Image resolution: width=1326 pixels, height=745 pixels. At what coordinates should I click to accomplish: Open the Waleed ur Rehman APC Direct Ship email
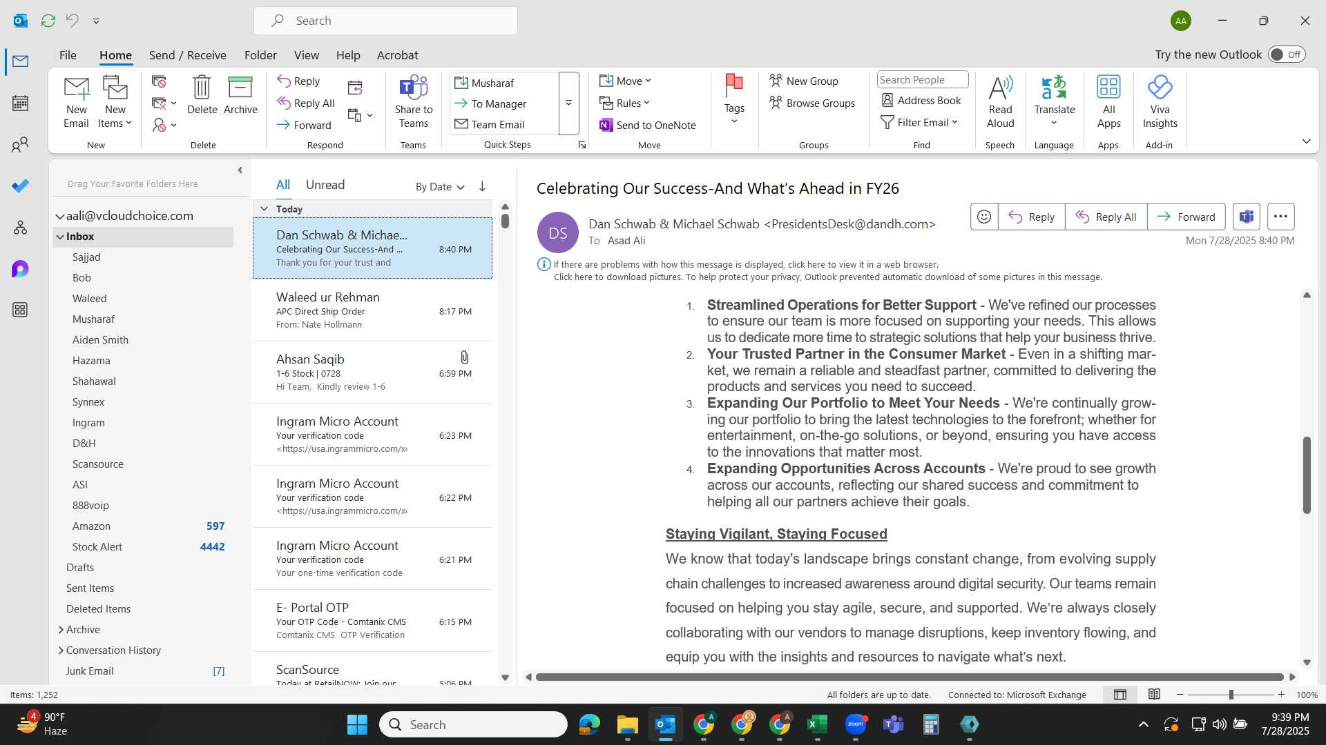[372, 310]
